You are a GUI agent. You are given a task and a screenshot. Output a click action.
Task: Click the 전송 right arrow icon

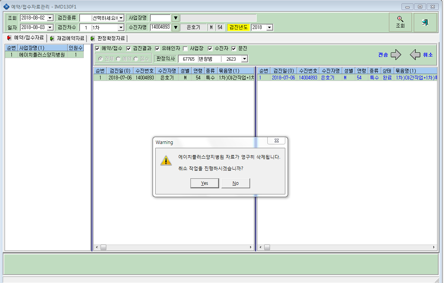pos(396,55)
